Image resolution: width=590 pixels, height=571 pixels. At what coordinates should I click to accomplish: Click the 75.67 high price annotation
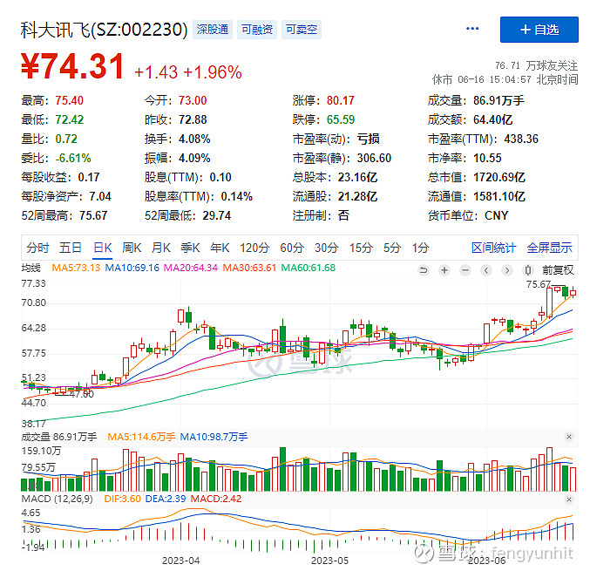[x=538, y=284]
